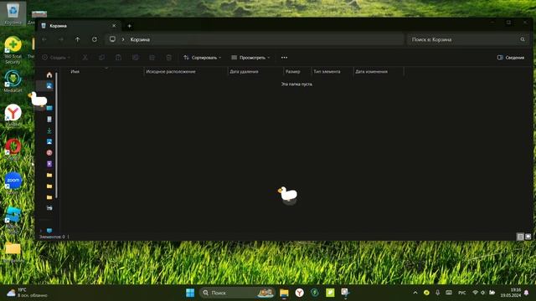Click the Rename toolbar icon

[x=136, y=58]
